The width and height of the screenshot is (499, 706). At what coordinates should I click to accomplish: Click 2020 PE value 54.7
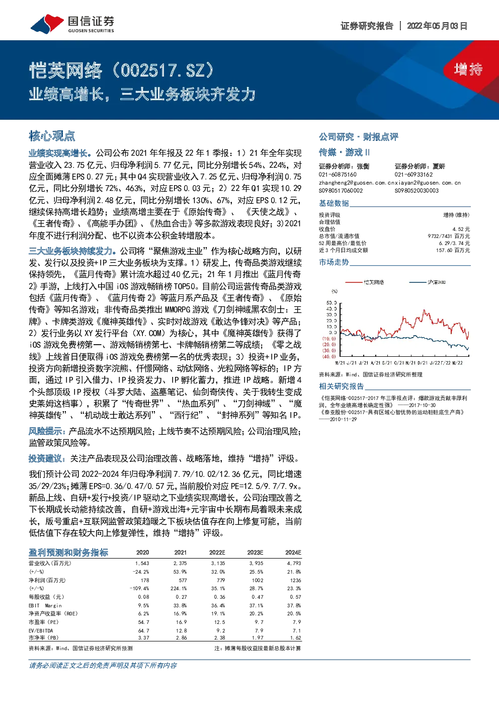click(144, 622)
